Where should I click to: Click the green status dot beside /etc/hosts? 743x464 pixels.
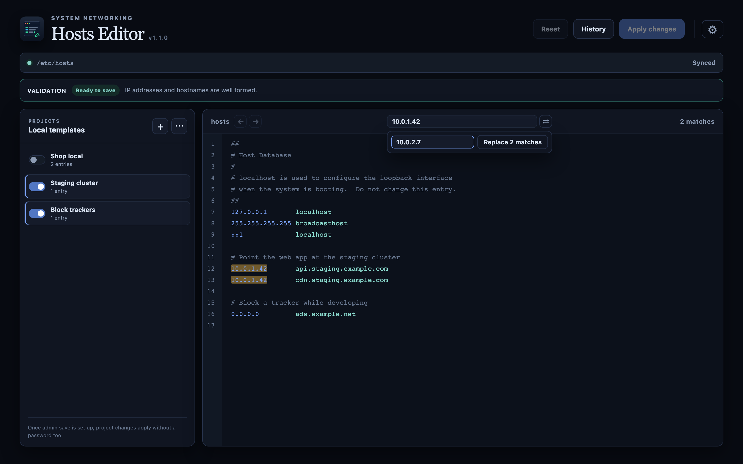click(x=29, y=63)
